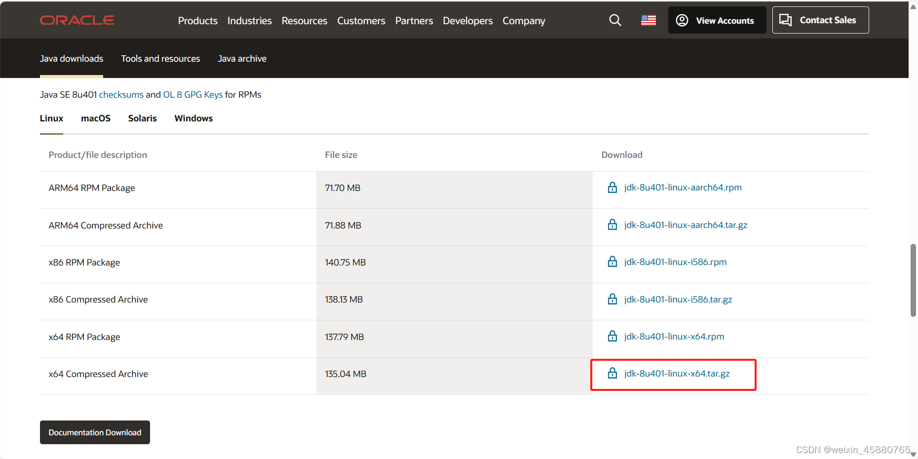Select the Java archive tab
This screenshot has height=459, width=918.
(x=242, y=59)
